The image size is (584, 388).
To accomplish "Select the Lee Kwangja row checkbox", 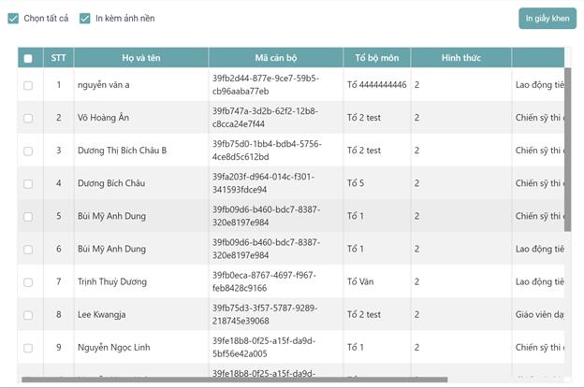I will 28,315.
